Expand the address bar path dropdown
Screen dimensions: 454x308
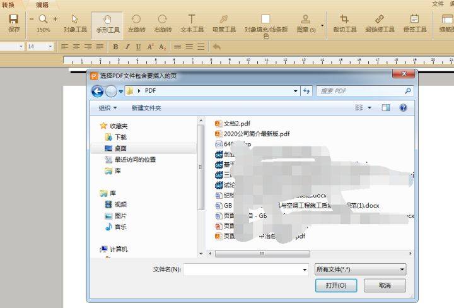(295, 91)
